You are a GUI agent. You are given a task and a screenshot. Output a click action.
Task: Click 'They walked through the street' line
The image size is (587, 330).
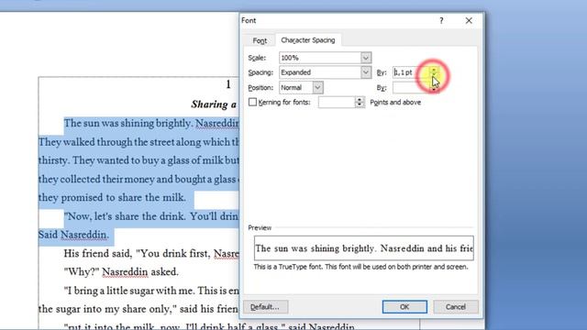click(138, 142)
